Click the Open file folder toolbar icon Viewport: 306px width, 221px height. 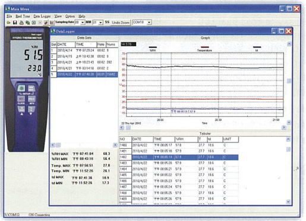click(8, 23)
